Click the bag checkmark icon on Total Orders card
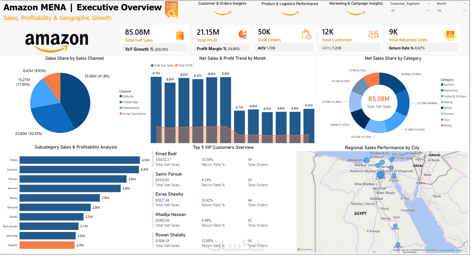 click(306, 35)
